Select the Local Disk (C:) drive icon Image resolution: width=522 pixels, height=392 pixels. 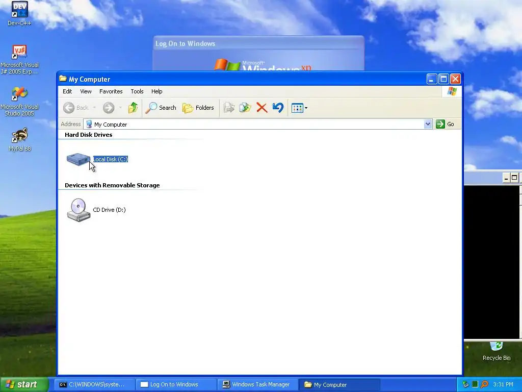point(79,159)
